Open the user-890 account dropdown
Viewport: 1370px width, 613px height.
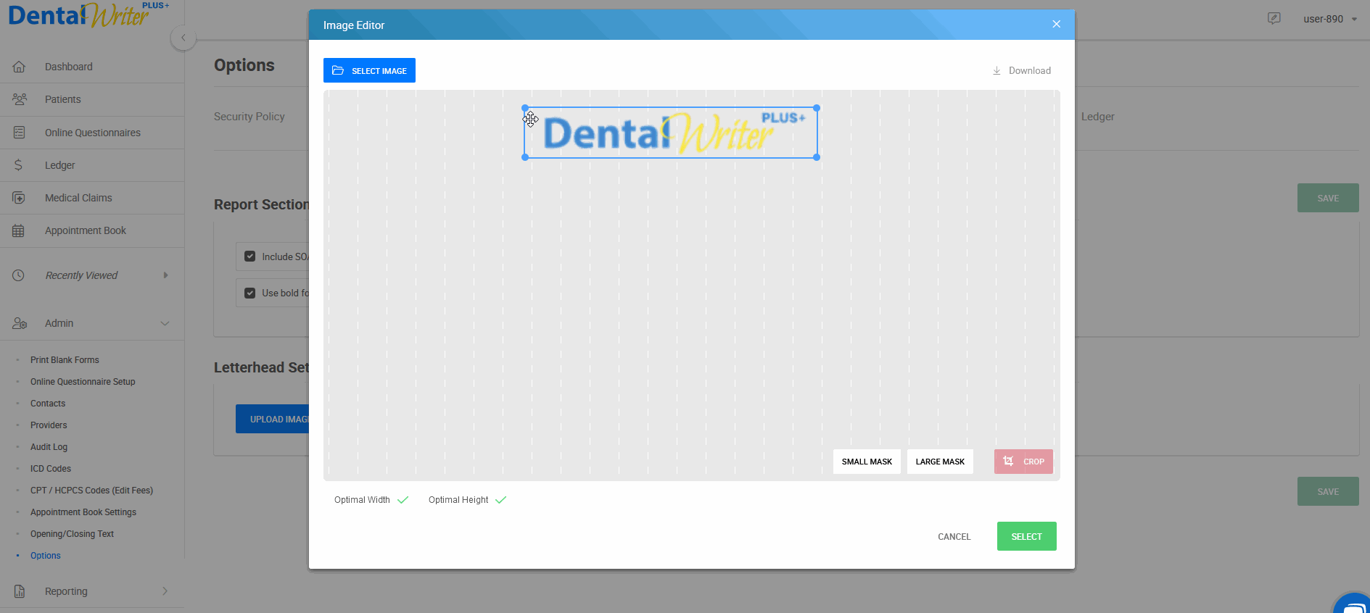coord(1330,19)
